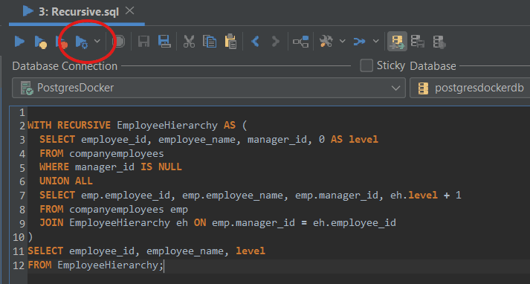Place cursor on 'WITH RECURSIVE' keyword
The height and width of the screenshot is (284, 530).
coord(69,126)
